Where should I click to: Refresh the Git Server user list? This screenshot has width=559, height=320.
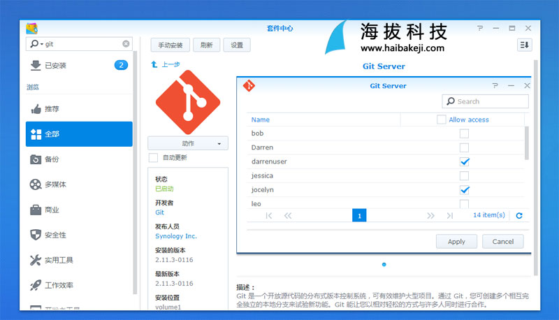coord(519,216)
